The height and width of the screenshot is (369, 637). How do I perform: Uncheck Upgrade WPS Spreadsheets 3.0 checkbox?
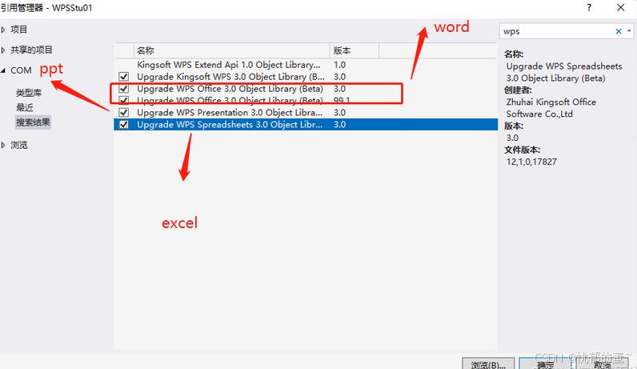pyautogui.click(x=124, y=124)
